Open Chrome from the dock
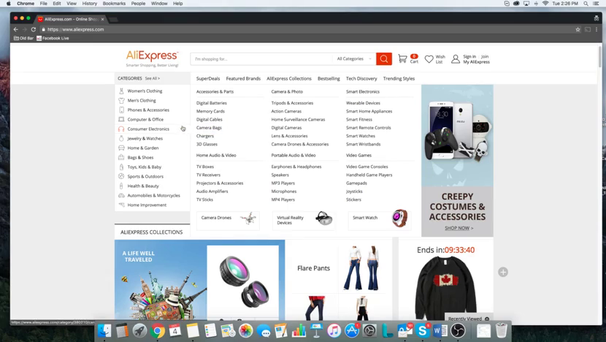Viewport: 606px width, 342px height. pos(157,331)
